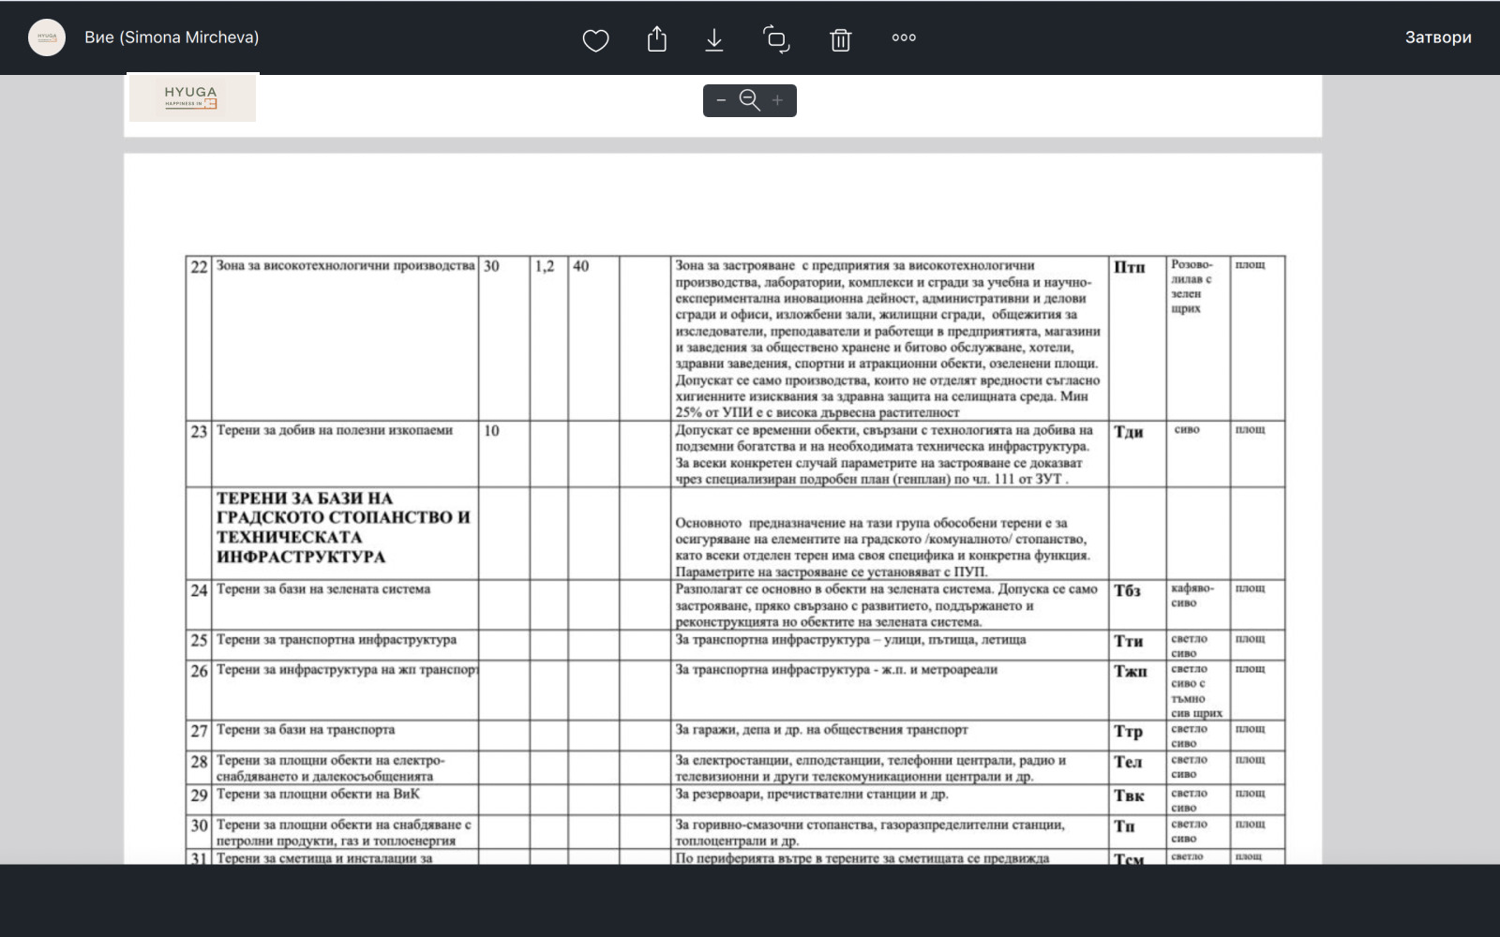1500x937 pixels.
Task: Click the bold heading ТЕРЕНИ ЗА БАЗИ НА ГРАДСКОТО СТОПАНСТВО
Action: (x=343, y=528)
